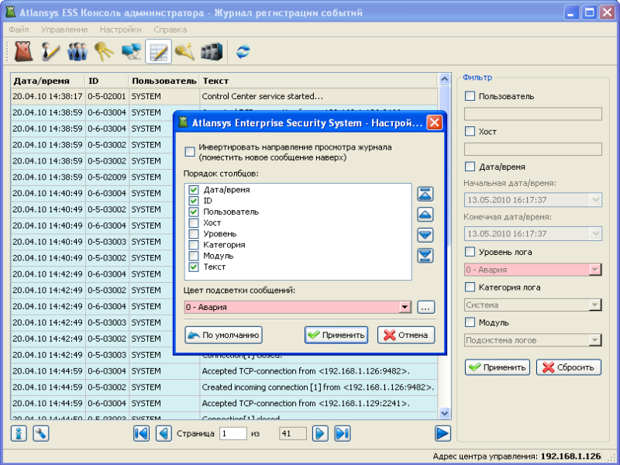Go to the next log page

320,434
